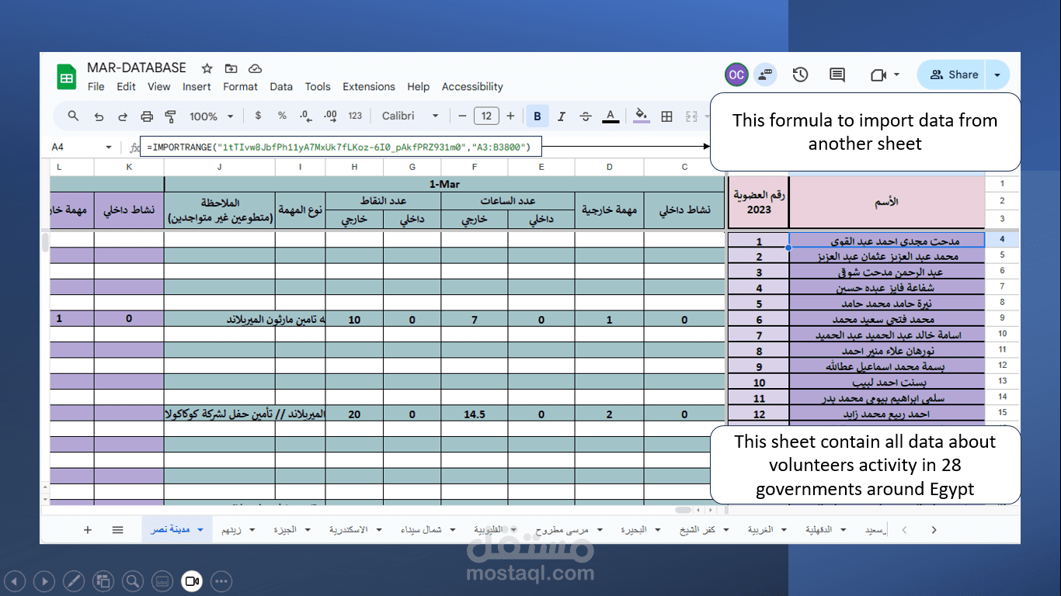Open the fill color tool
Screen dimensions: 1061x596
640,115
